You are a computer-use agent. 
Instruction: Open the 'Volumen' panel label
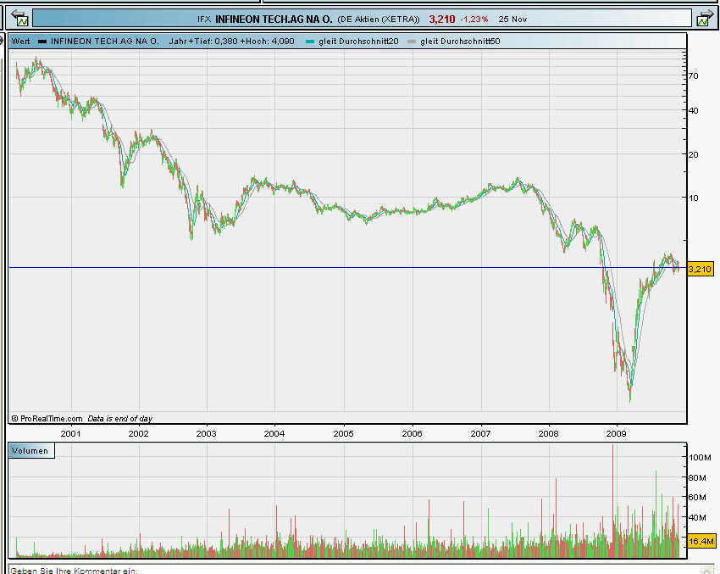pos(30,451)
